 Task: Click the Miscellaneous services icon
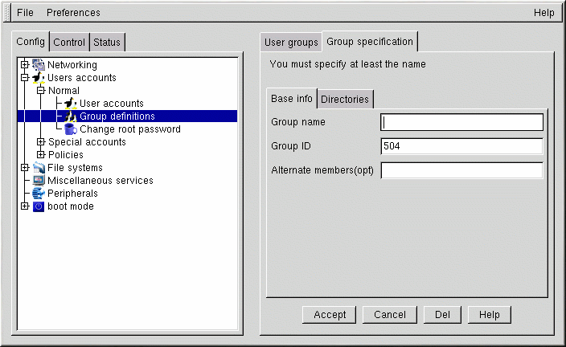click(x=39, y=181)
